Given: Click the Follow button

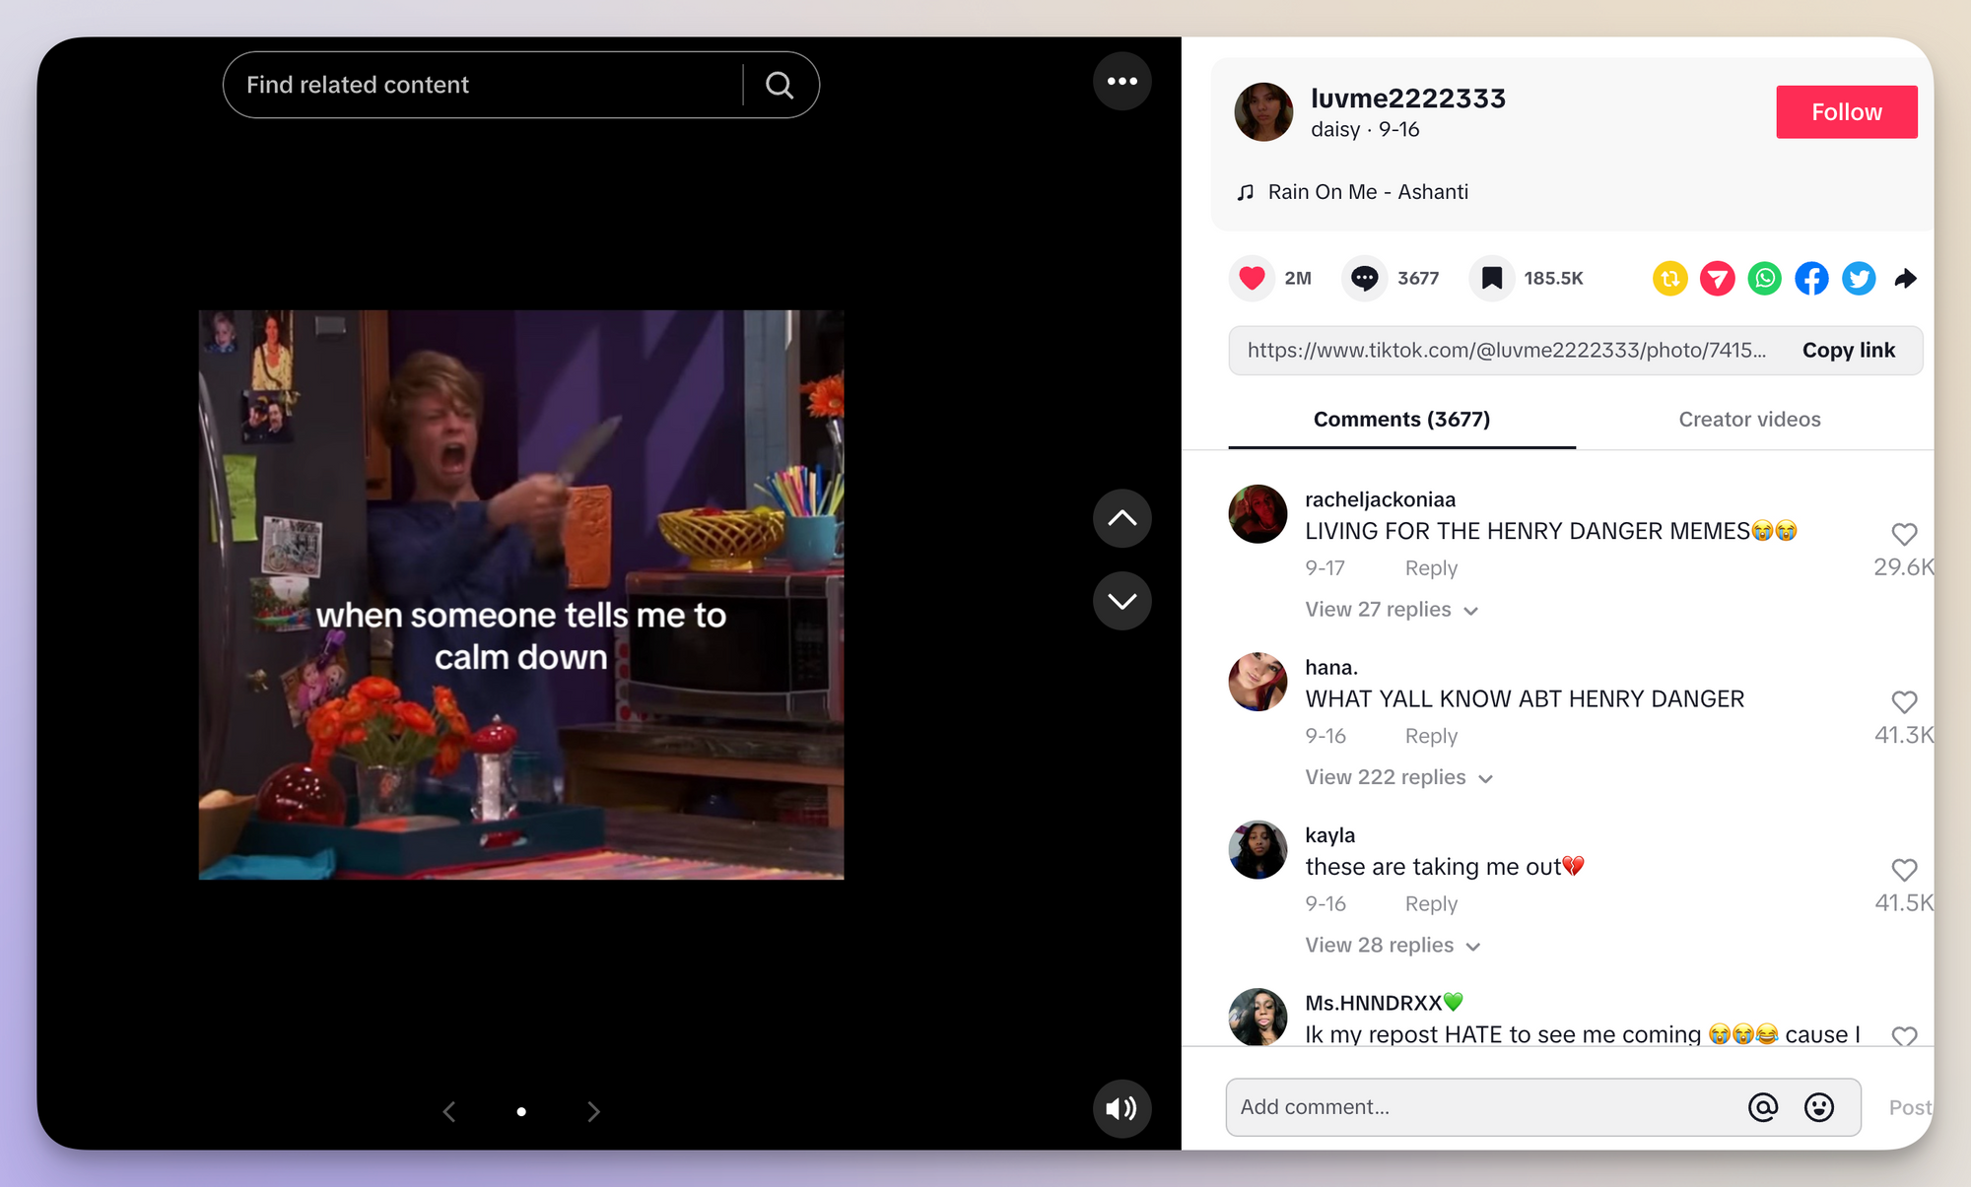Looking at the screenshot, I should click(x=1846, y=112).
